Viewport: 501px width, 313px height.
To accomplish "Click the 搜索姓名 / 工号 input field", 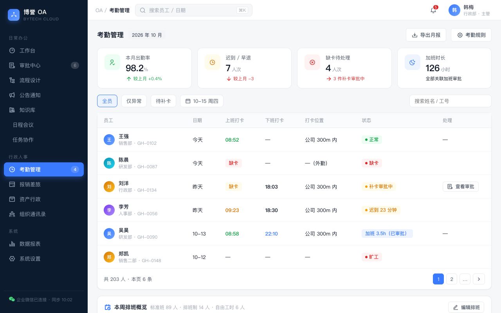I will pos(451,101).
